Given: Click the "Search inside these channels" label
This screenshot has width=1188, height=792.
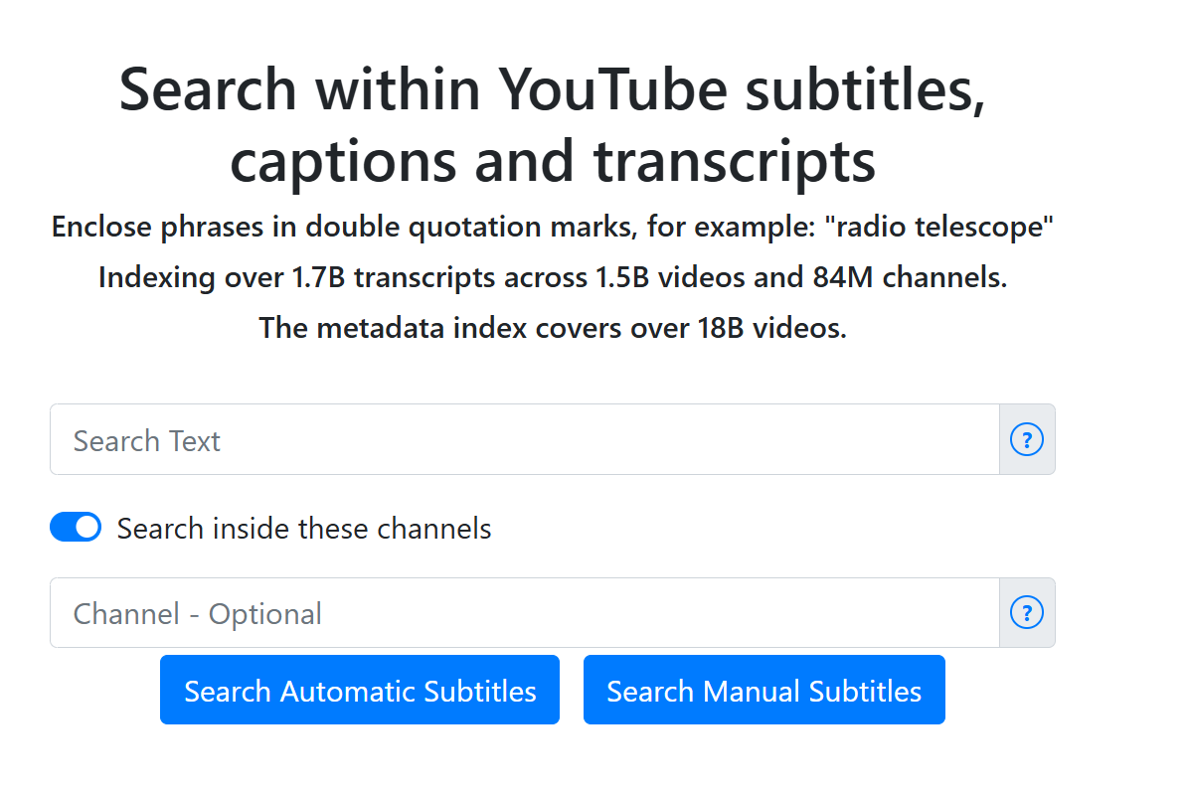Looking at the screenshot, I should (x=304, y=529).
